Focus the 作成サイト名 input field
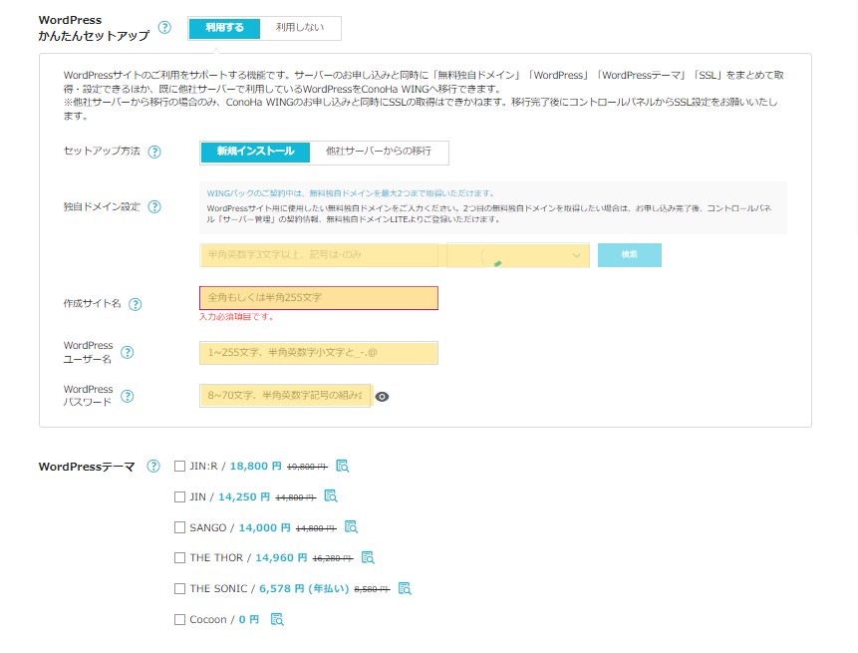Image resolution: width=858 pixels, height=653 pixels. click(x=319, y=298)
